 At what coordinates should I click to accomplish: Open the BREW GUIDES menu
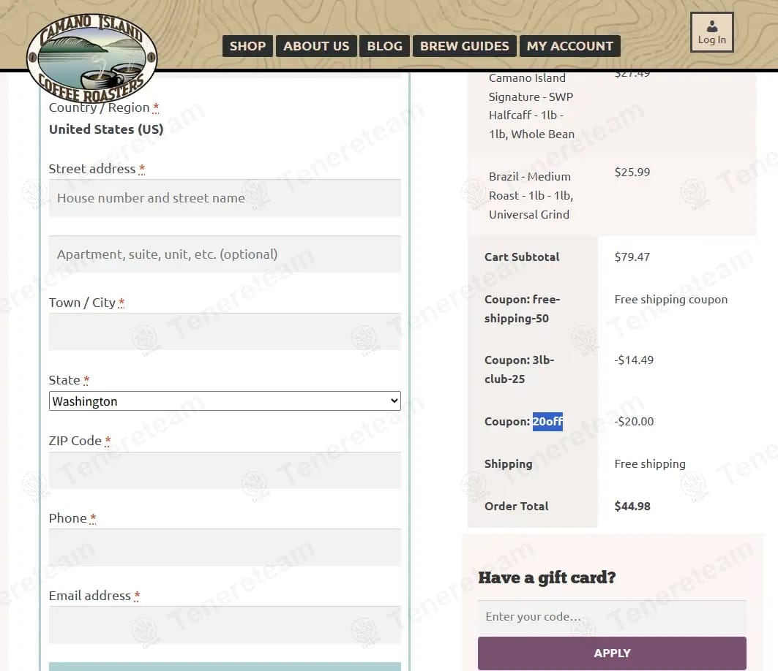click(x=465, y=46)
